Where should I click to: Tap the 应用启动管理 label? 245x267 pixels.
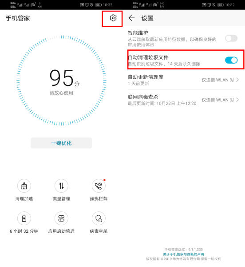[61, 231]
